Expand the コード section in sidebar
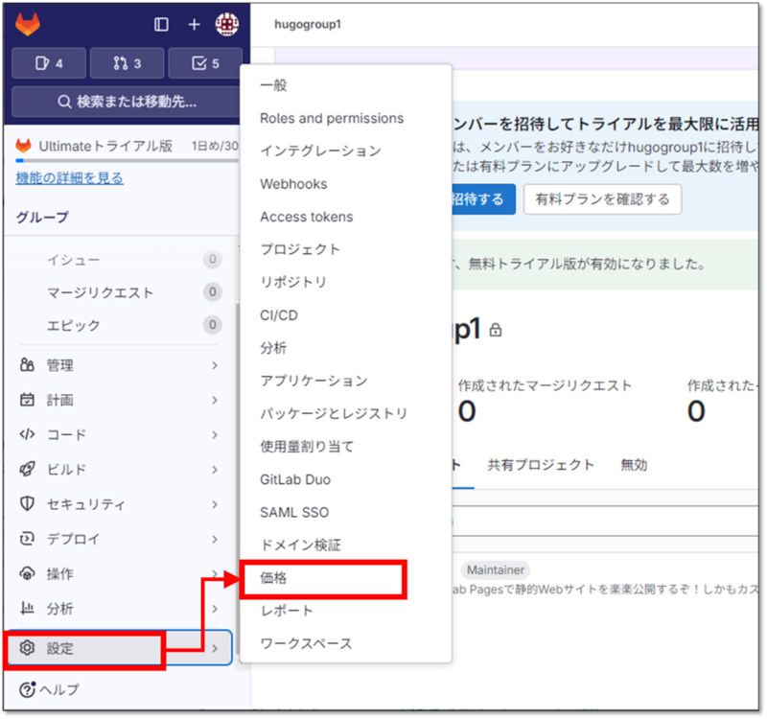Viewport: 767px width, 719px height. 59,434
